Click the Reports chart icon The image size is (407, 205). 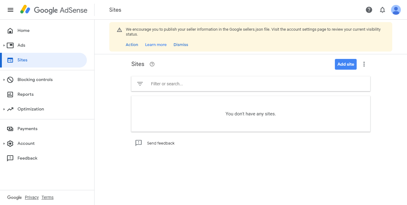click(10, 94)
